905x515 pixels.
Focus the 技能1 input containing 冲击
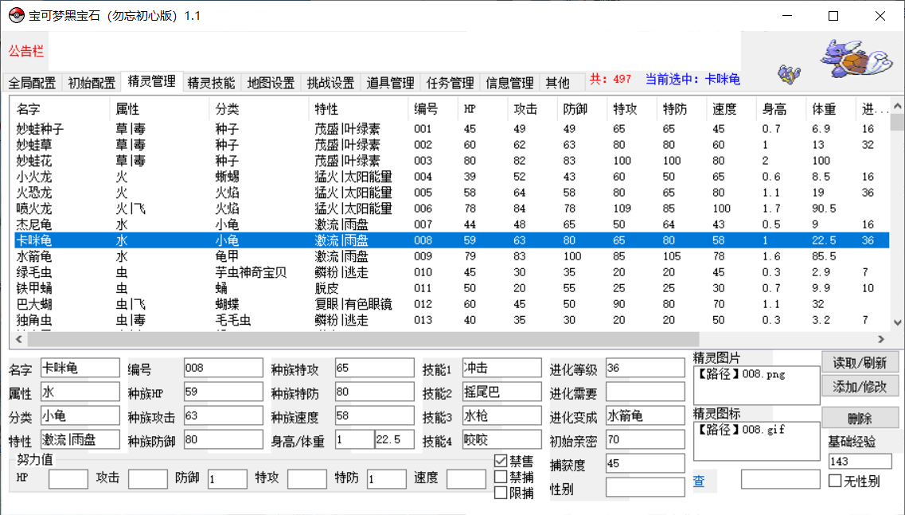tap(501, 368)
